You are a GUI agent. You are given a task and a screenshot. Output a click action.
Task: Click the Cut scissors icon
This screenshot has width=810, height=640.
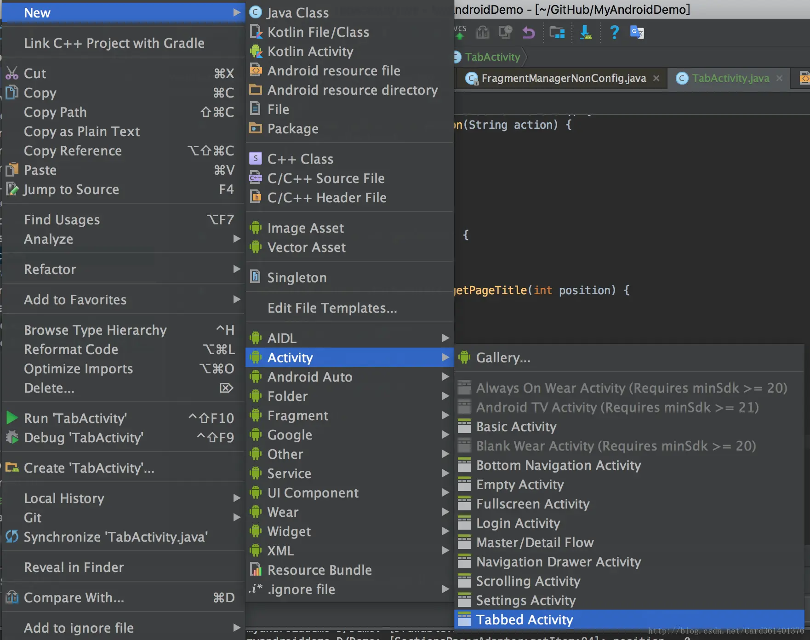12,73
